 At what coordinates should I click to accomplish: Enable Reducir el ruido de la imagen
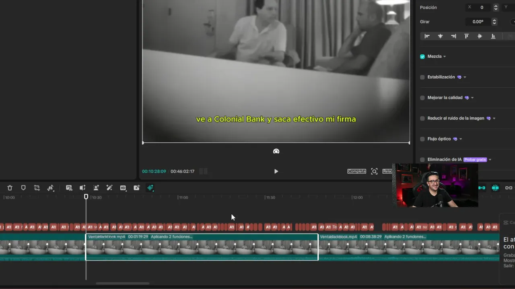point(422,118)
